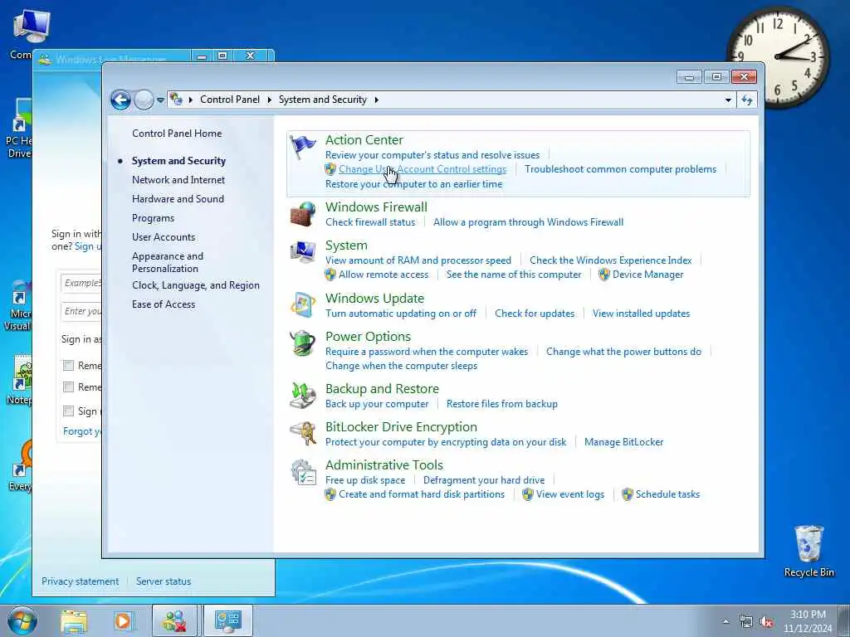Open Change what the power buttons do
Screen dimensions: 850x637
click(623, 352)
